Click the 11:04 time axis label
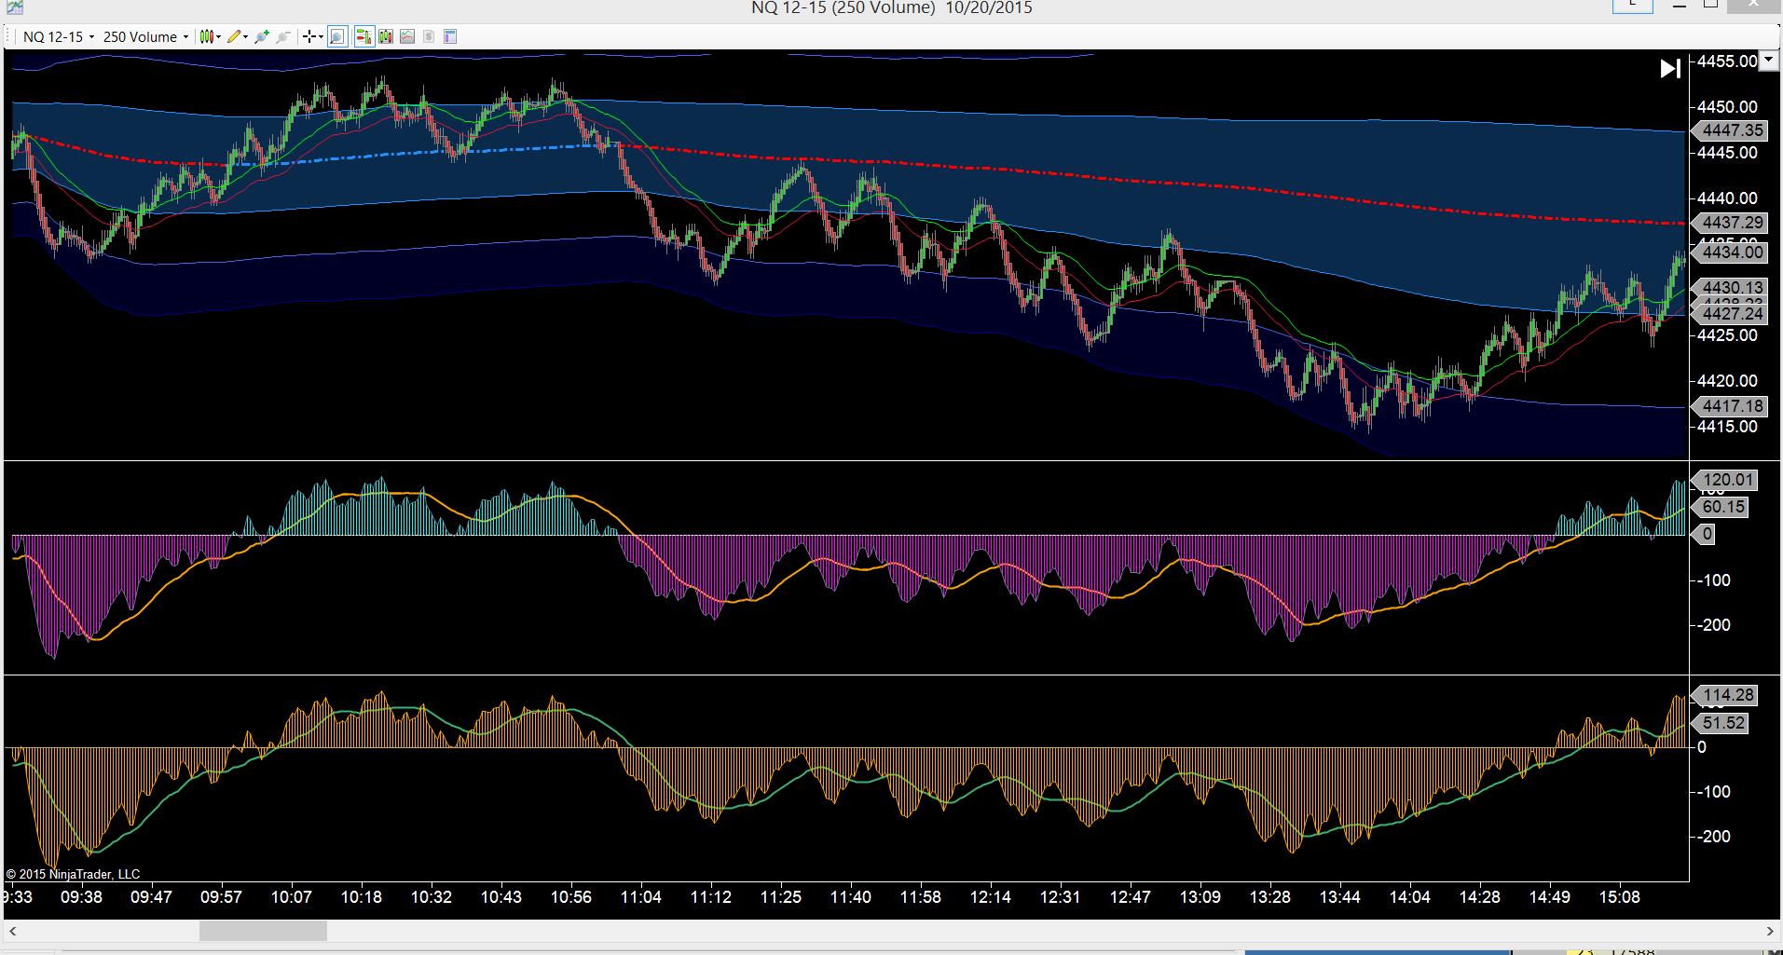1783x955 pixels. pyautogui.click(x=641, y=897)
